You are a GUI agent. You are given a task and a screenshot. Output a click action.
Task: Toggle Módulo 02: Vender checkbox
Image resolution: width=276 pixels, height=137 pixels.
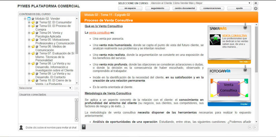[x=33, y=19]
